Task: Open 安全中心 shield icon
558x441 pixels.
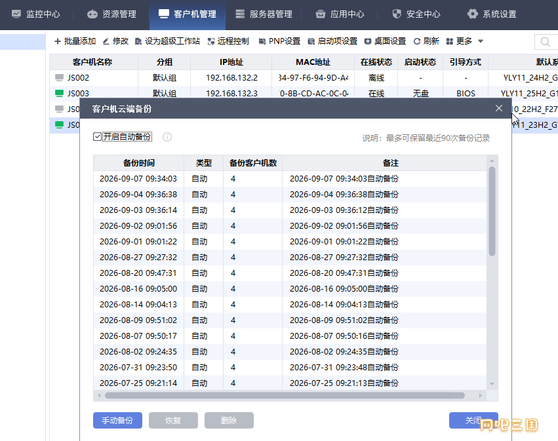Action: pos(397,14)
